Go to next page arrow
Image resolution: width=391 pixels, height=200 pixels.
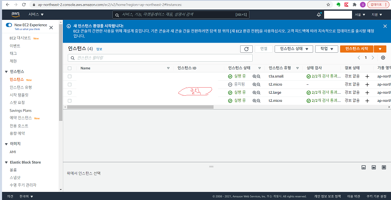coord(373,58)
